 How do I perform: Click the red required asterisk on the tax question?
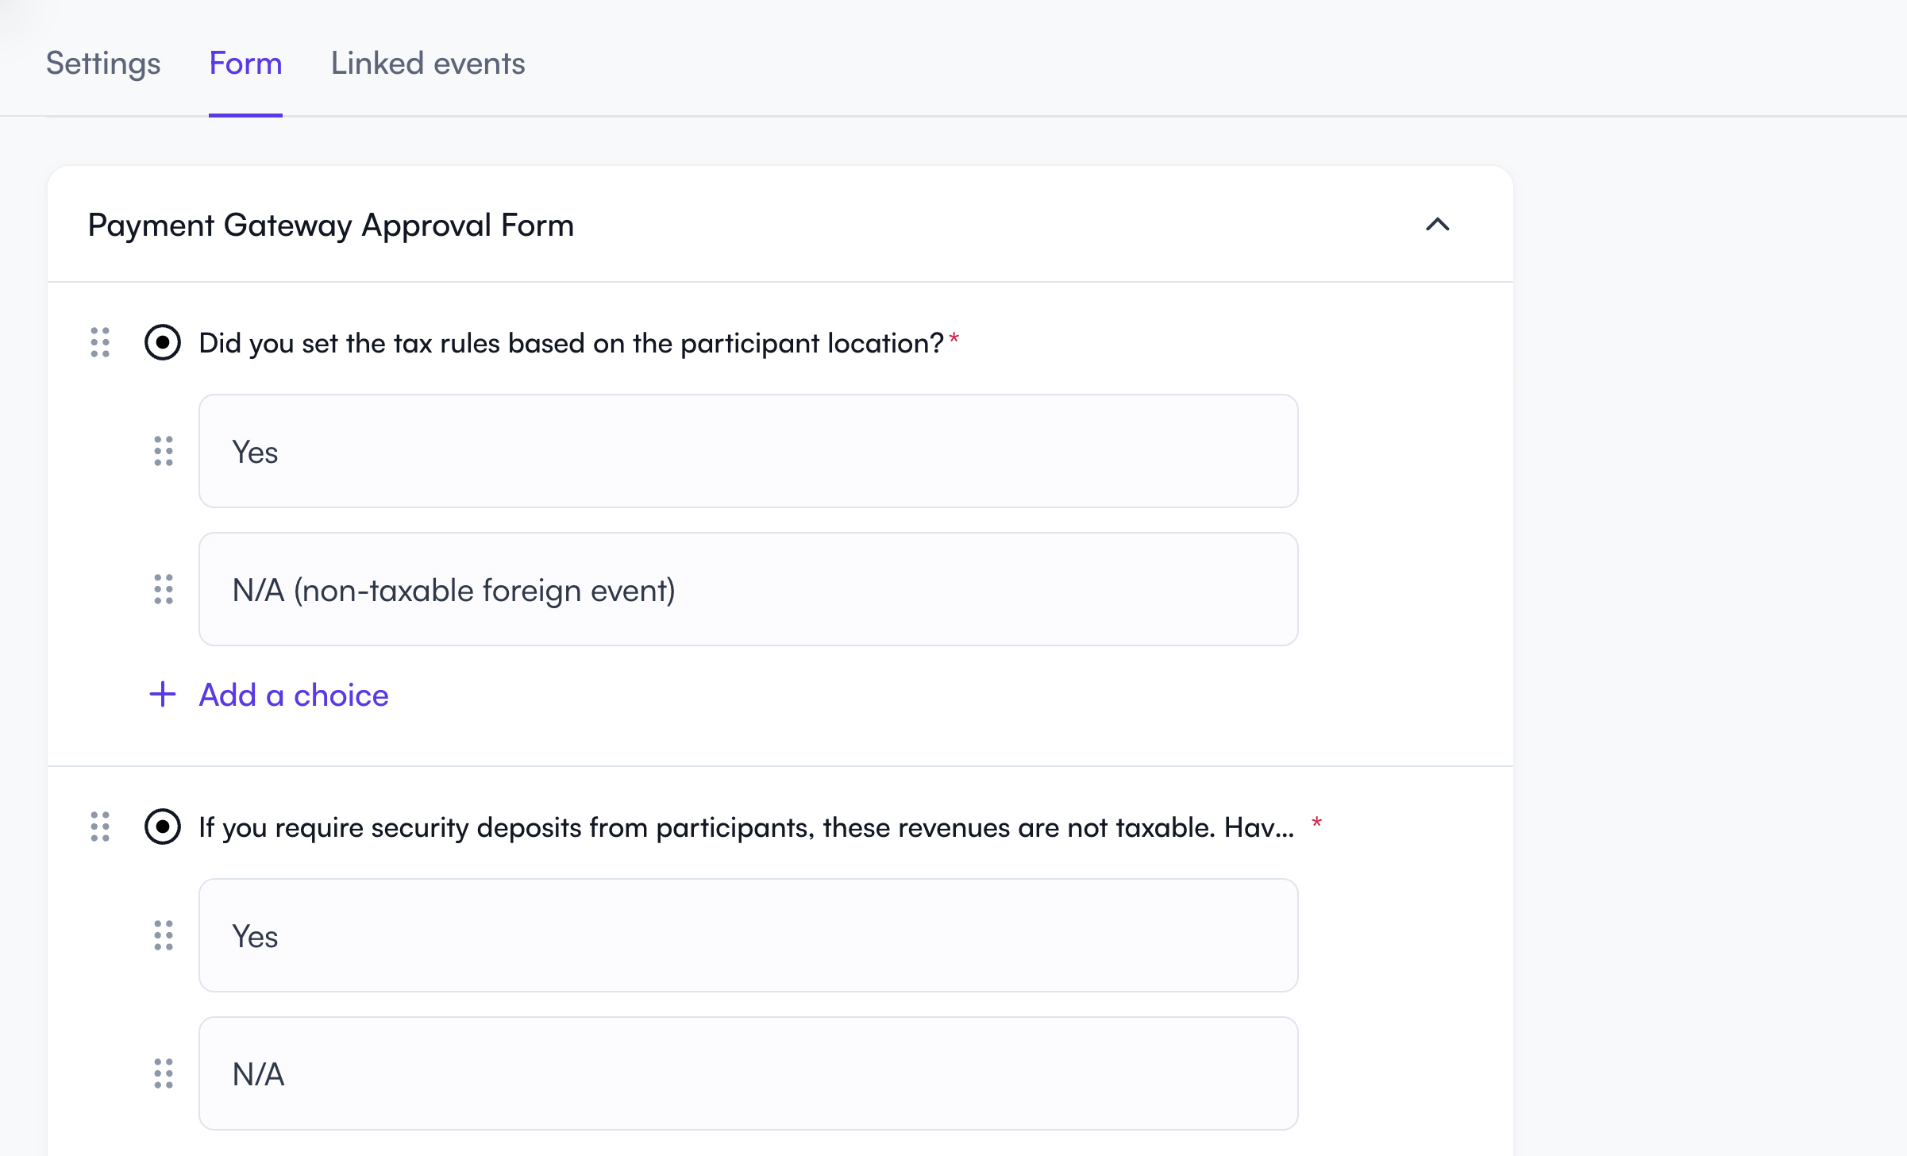tap(955, 339)
